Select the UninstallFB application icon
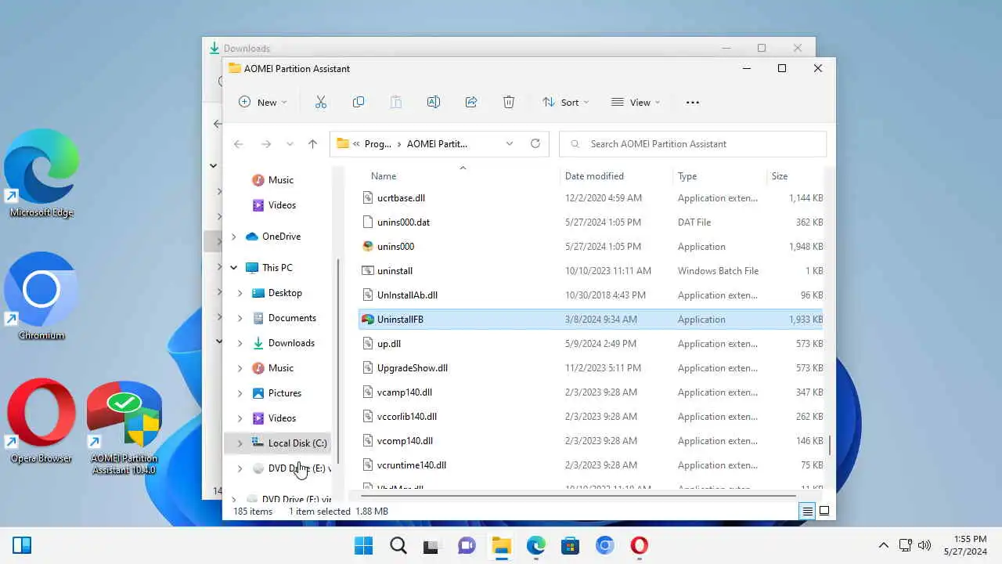The width and height of the screenshot is (1002, 564). (x=368, y=319)
